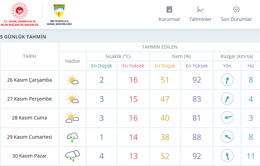Expand the Son Durumlar dropdown
The image size is (260, 166).
coord(236,19)
